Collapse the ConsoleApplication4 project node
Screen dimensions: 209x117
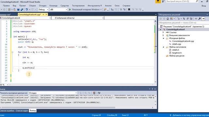tap(160, 30)
